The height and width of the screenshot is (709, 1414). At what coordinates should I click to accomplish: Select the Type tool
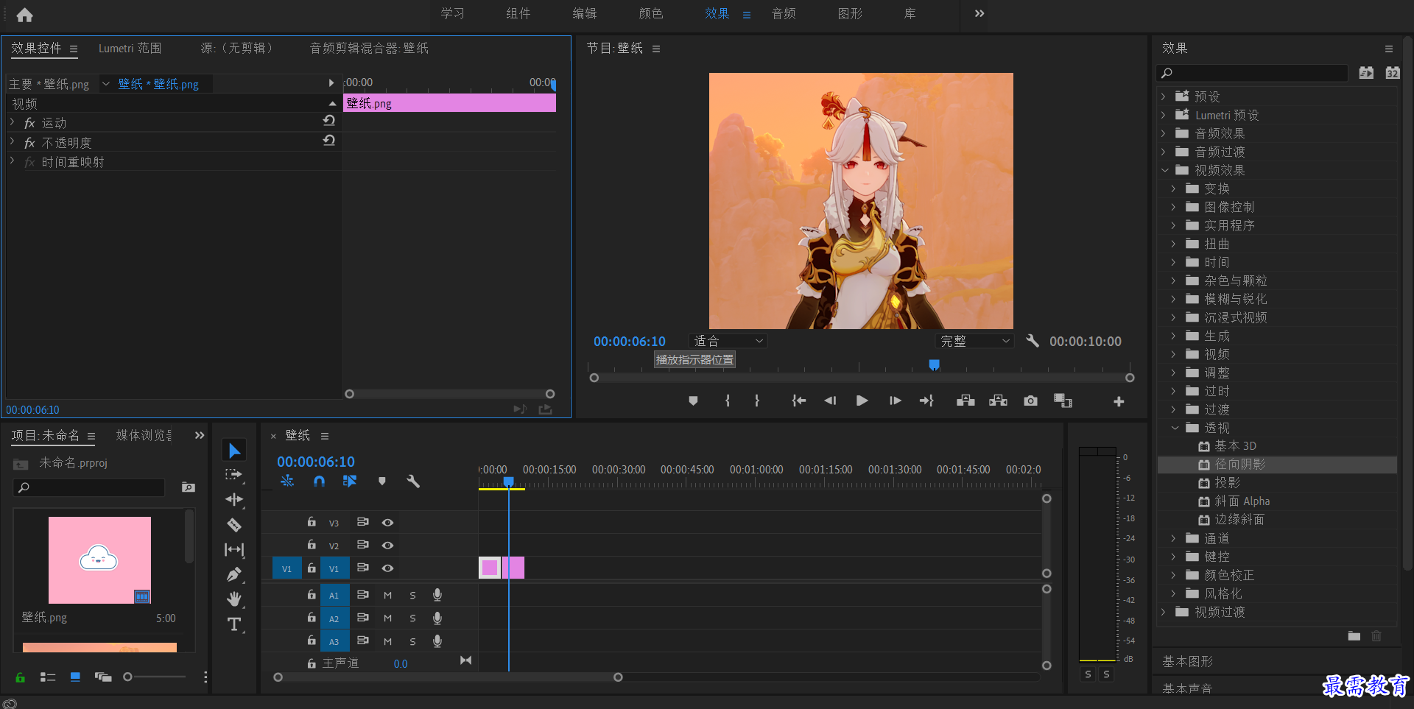[234, 624]
